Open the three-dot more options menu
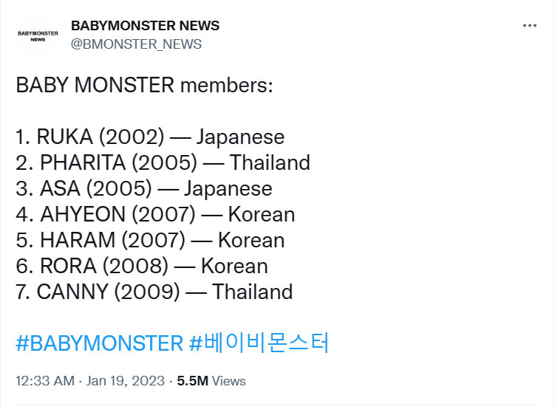This screenshot has height=412, width=555. tap(530, 25)
